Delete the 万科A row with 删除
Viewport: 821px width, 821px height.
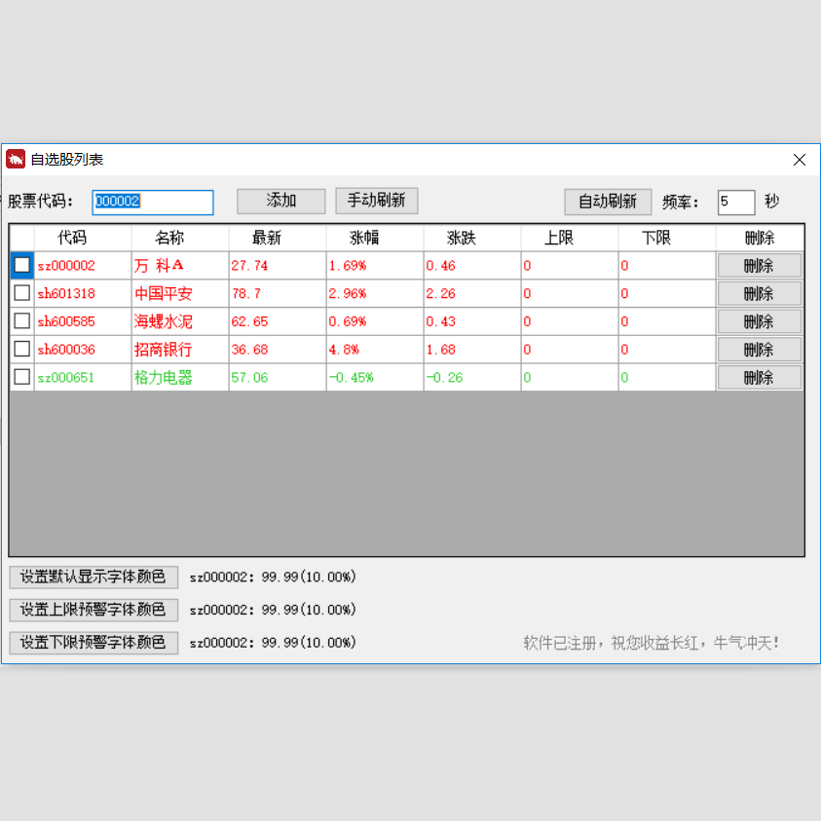pos(760,266)
